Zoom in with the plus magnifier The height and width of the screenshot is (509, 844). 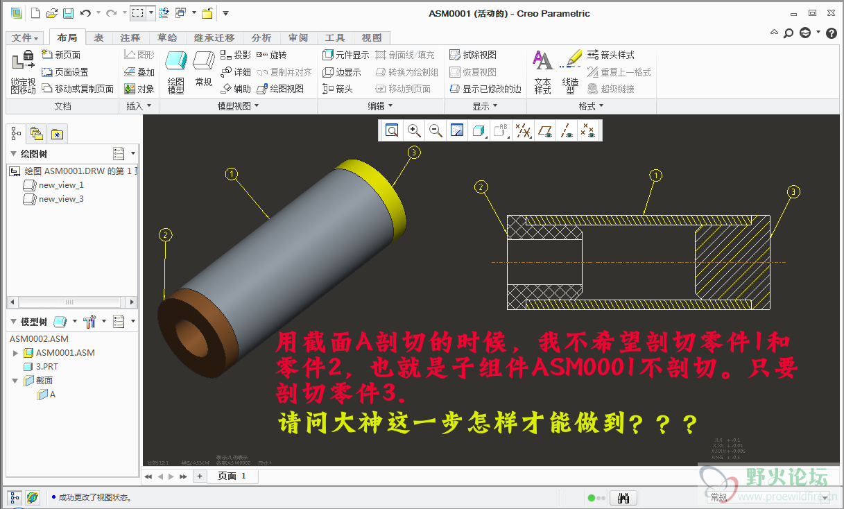414,130
